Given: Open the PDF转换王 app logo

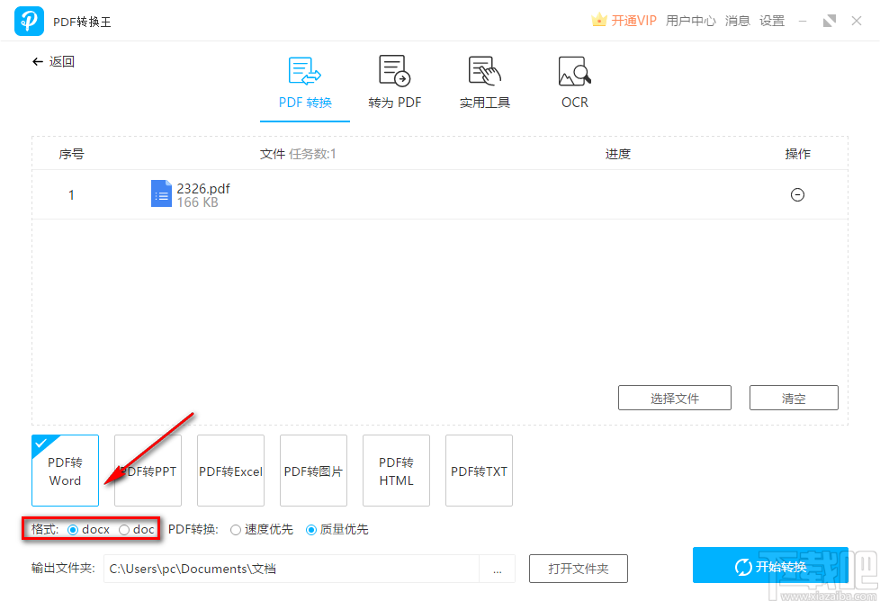Looking at the screenshot, I should click(x=28, y=21).
